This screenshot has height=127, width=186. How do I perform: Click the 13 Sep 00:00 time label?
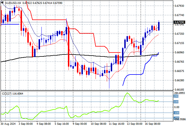[135, 124]
